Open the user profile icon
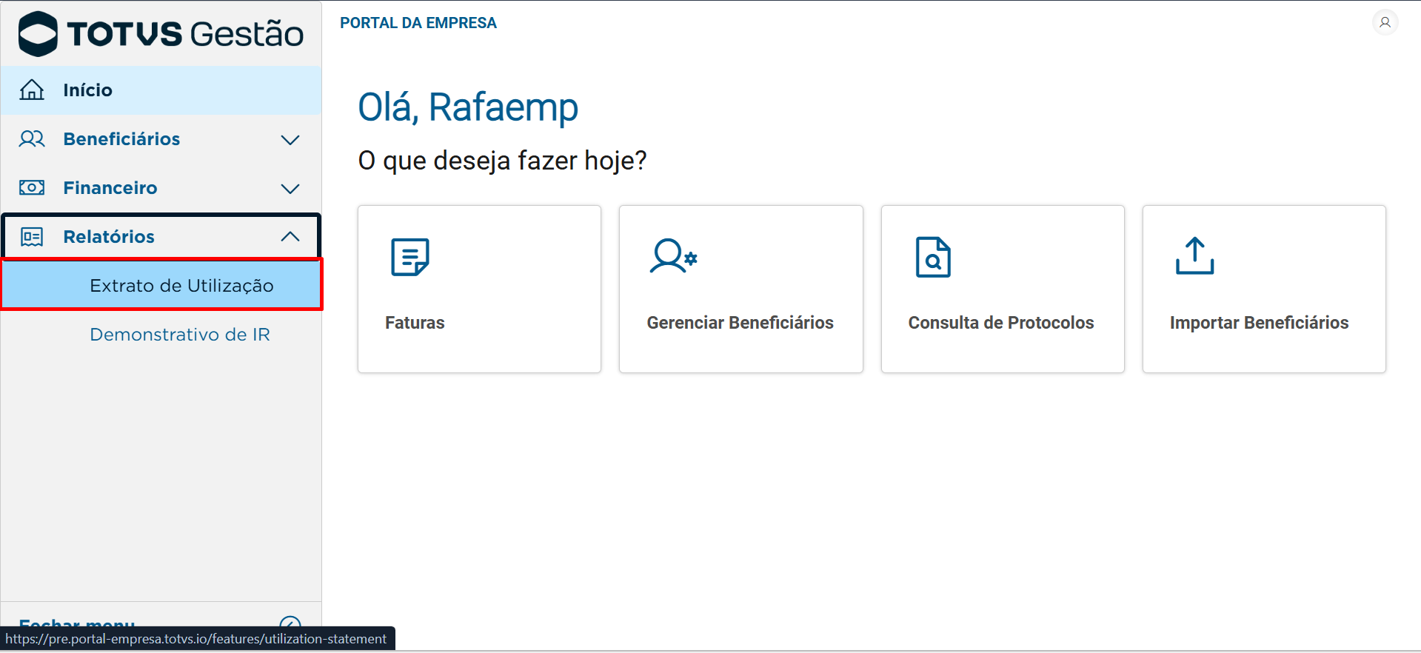The width and height of the screenshot is (1421, 653). 1385,22
